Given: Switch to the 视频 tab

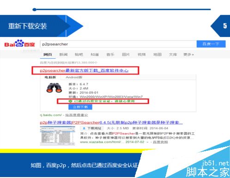Looking at the screenshot, I should tap(142, 55).
